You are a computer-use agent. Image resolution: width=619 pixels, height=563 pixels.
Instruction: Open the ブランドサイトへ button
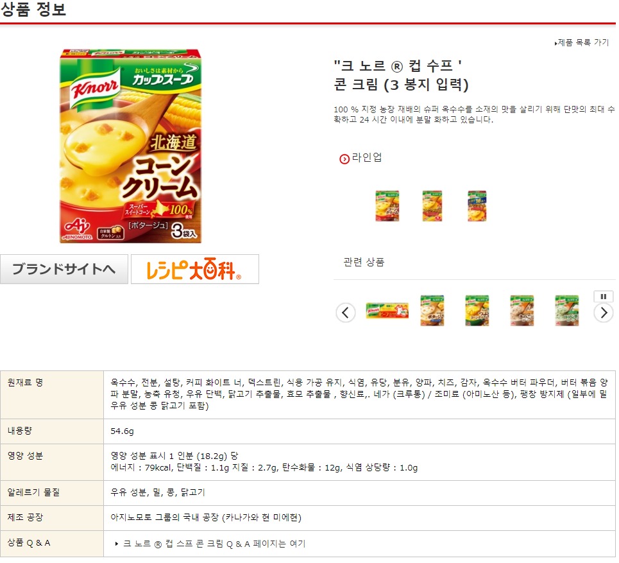tap(64, 270)
